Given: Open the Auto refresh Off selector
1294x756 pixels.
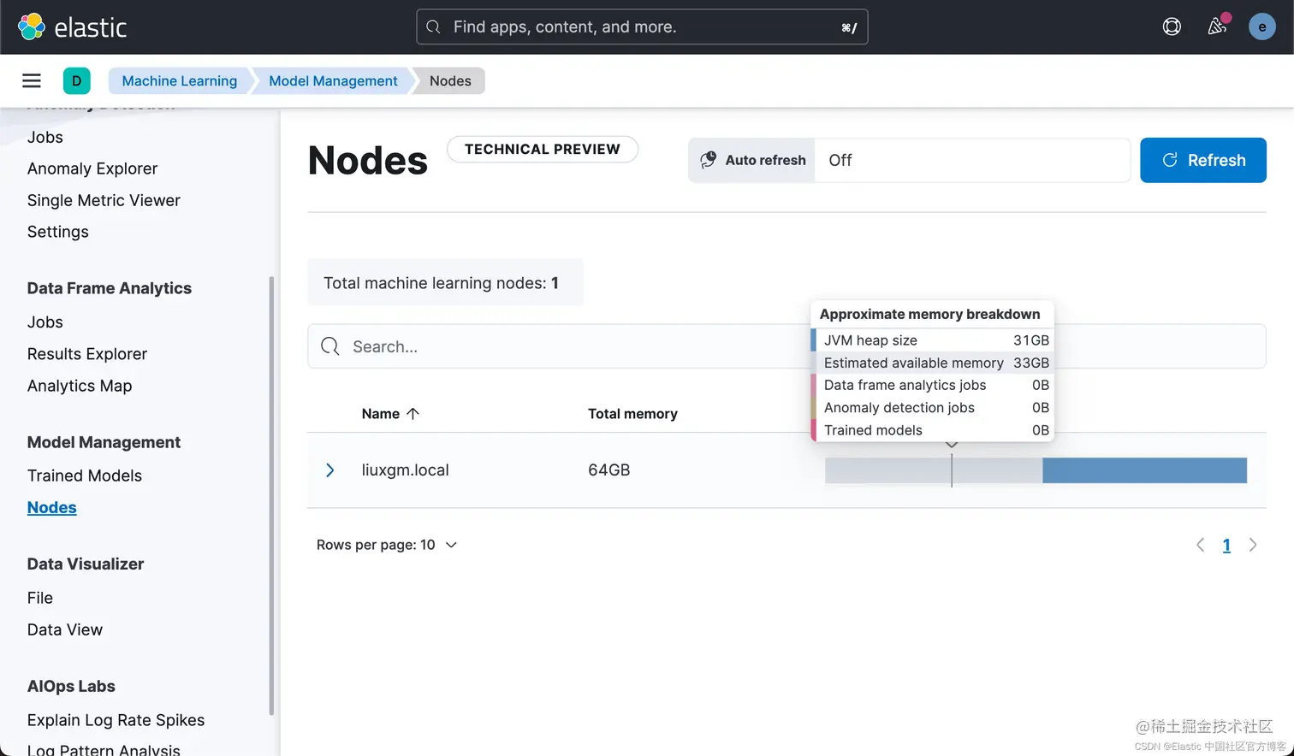Looking at the screenshot, I should 972,160.
